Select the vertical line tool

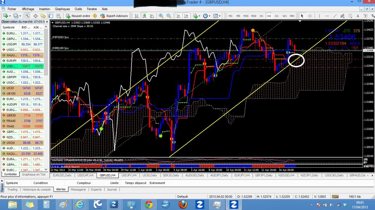pos(319,16)
